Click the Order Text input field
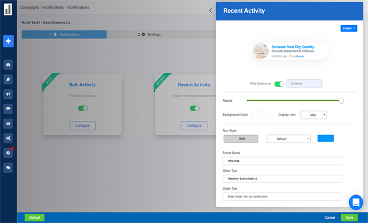368x223 pixels. (282, 197)
